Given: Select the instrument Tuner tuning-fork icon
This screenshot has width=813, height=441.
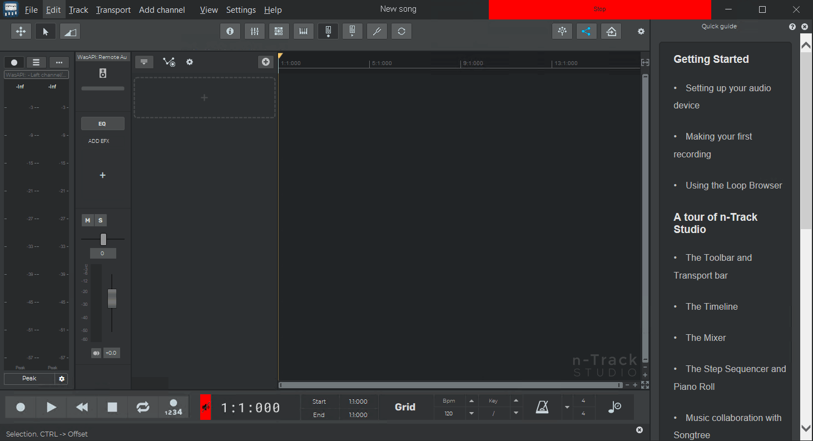Looking at the screenshot, I should pyautogui.click(x=377, y=31).
